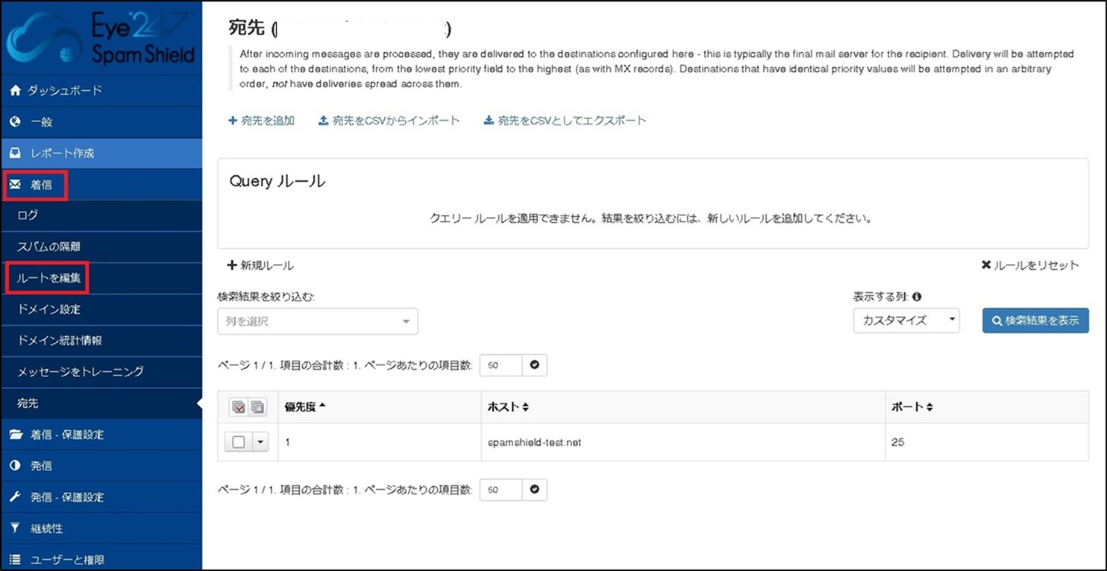This screenshot has width=1107, height=571.
Task: Click 宛先を追加 link
Action: click(x=262, y=120)
